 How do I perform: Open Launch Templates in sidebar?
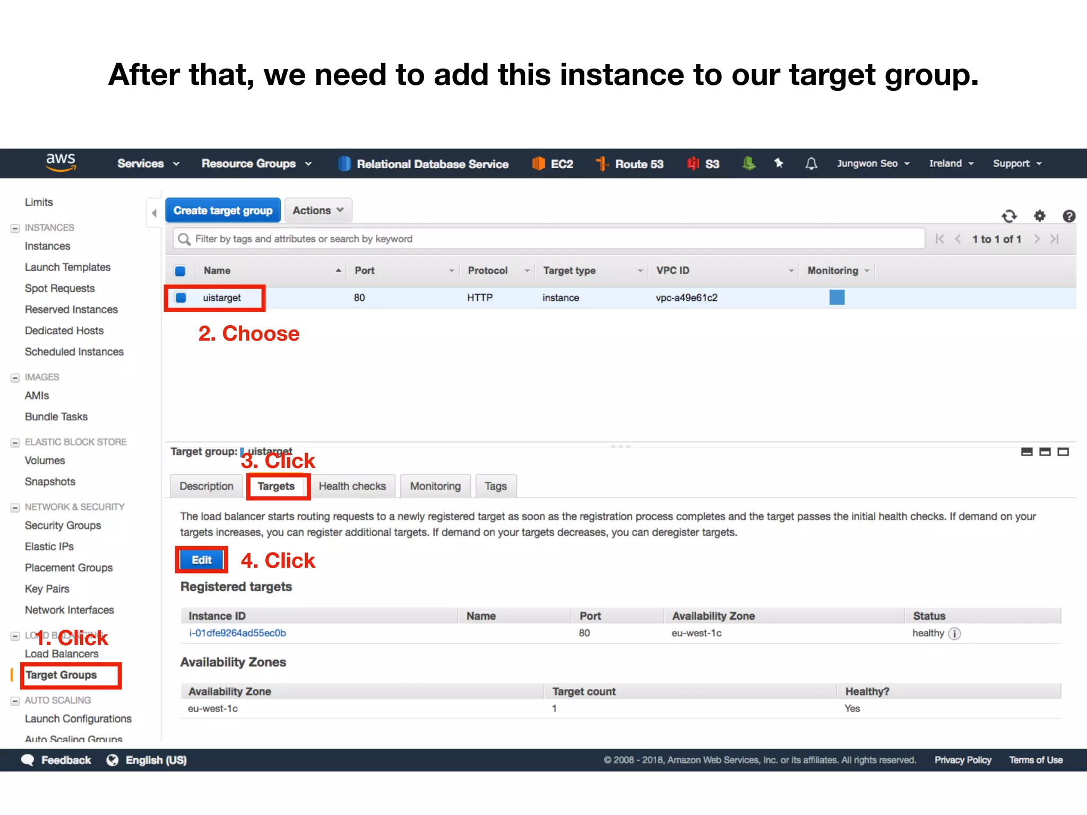click(67, 268)
